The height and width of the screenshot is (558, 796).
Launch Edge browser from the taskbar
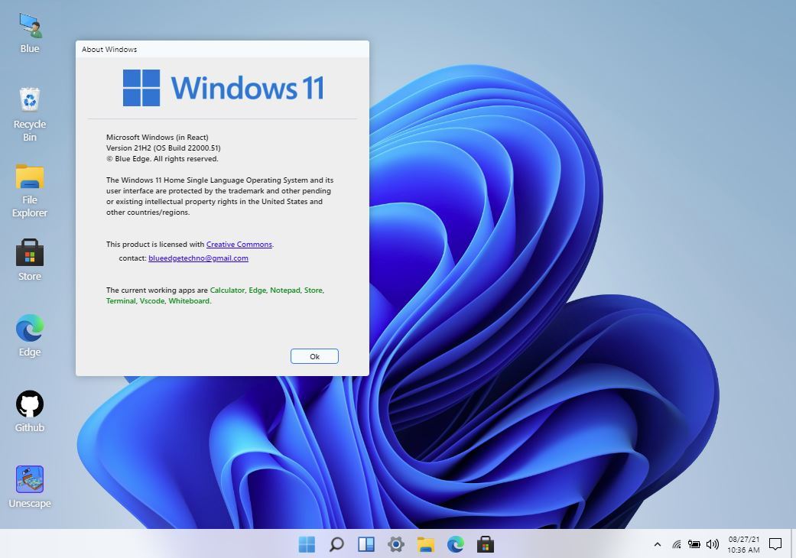click(x=456, y=544)
